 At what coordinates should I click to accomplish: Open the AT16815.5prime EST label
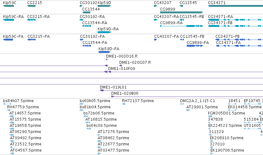tap(101, 119)
